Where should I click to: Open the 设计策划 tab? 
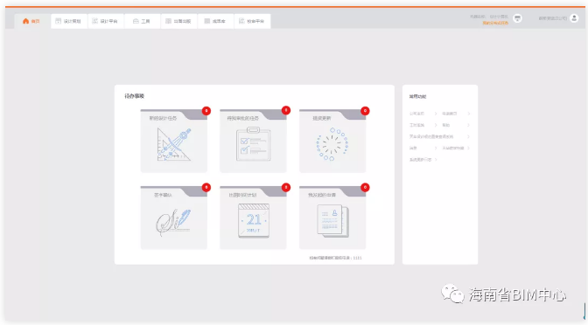click(x=68, y=21)
